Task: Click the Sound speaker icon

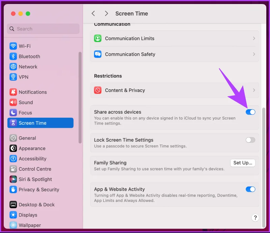Action: (13, 102)
